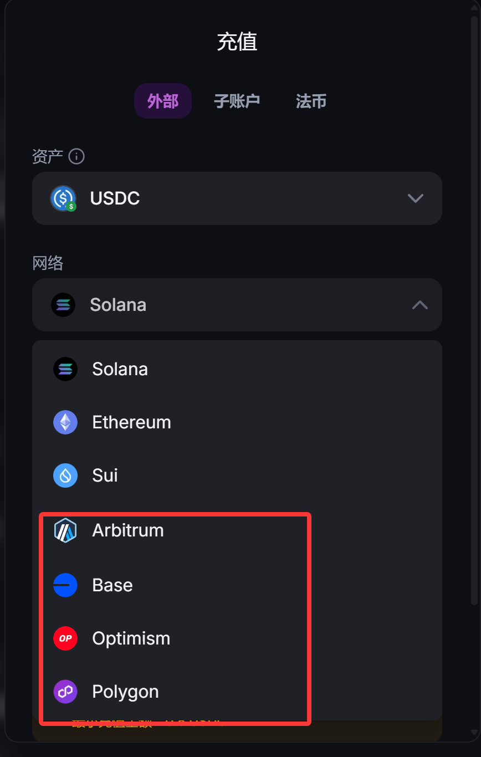The width and height of the screenshot is (481, 757).
Task: Click the Sui droplet icon
Action: (x=65, y=475)
